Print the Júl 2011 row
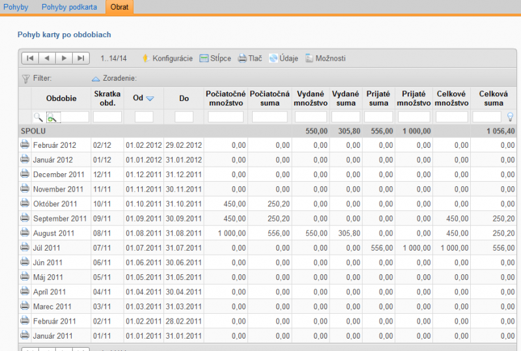Screen dimensions: 521x351 (25, 247)
